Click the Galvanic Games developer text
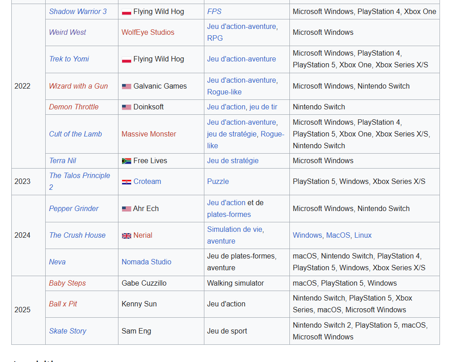This screenshot has height=362, width=449. [160, 86]
